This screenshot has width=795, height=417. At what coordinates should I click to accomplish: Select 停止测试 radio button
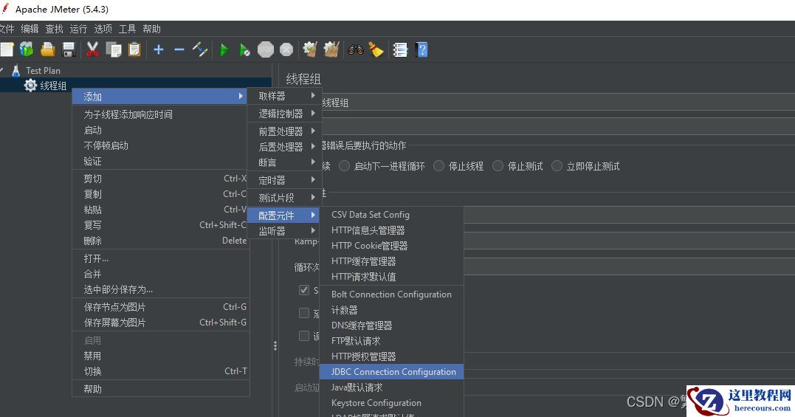click(x=498, y=165)
